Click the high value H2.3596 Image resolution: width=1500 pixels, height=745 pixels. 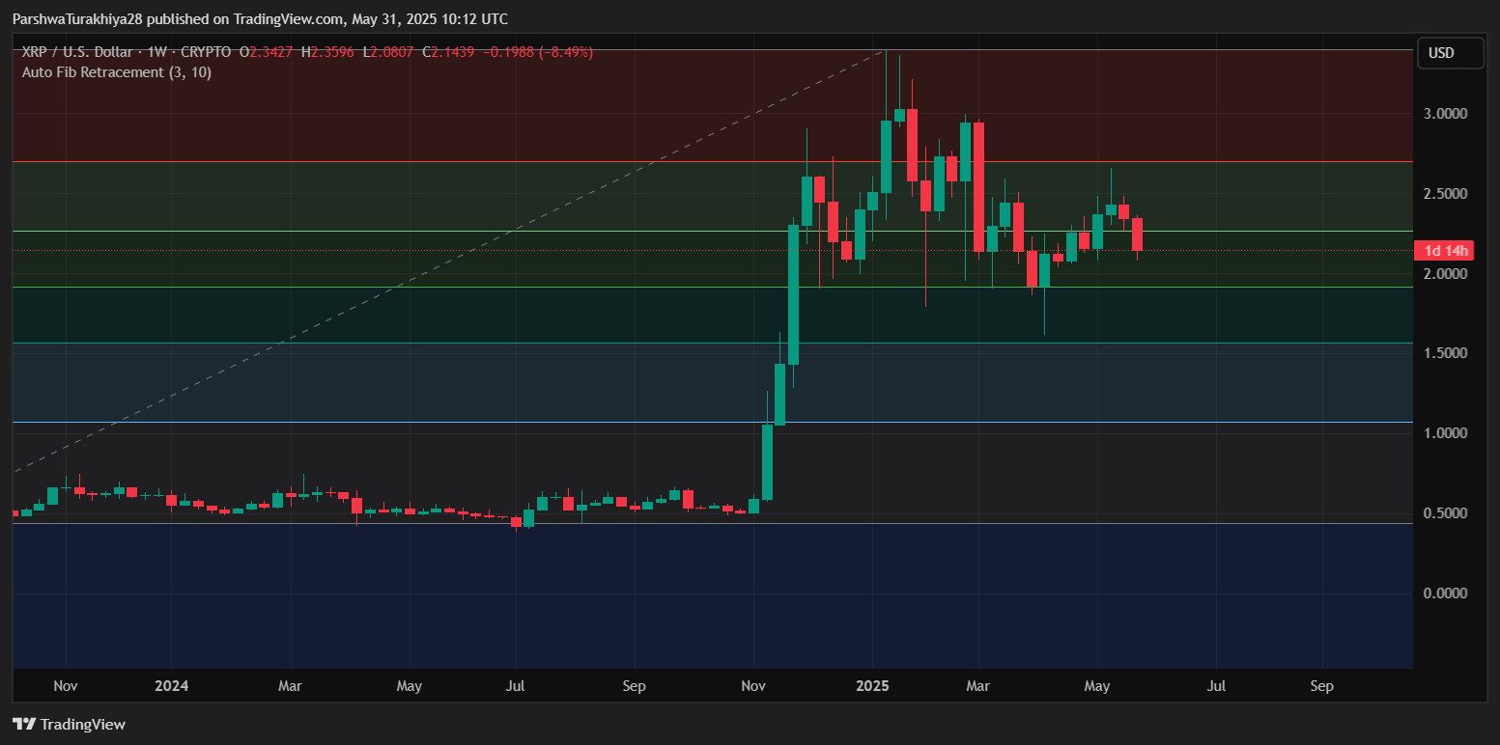point(328,52)
